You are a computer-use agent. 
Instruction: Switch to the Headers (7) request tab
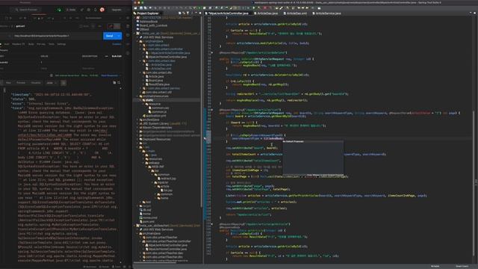[x=18, y=44]
